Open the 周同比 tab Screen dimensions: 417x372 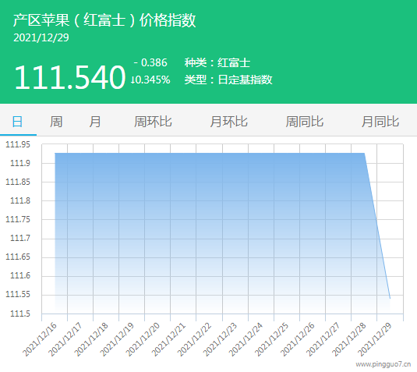click(x=305, y=122)
